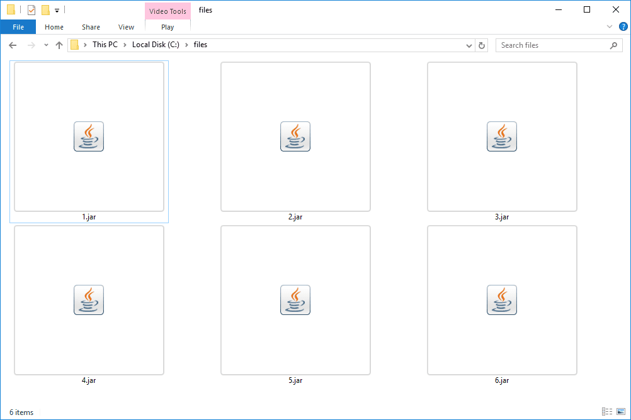Click the files segment in the address bar

[200, 45]
